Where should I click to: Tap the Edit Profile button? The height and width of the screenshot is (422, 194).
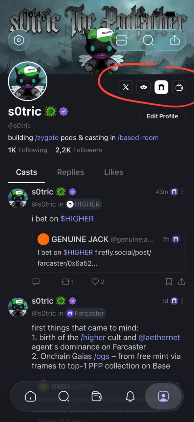tap(162, 116)
